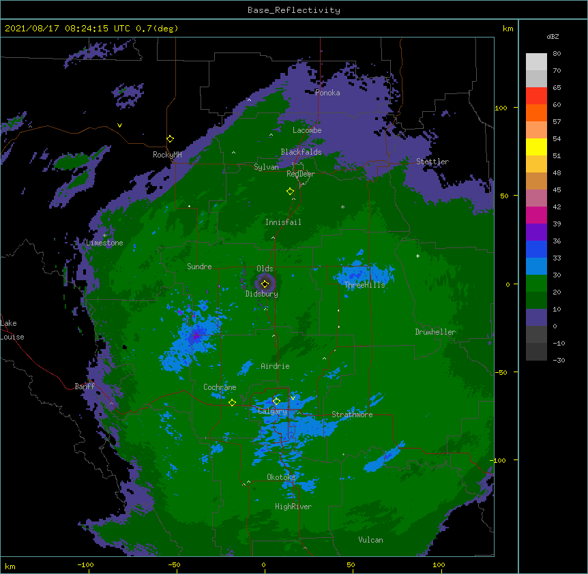This screenshot has height=574, width=588.
Task: Click the Calgary city label
Action: click(272, 411)
